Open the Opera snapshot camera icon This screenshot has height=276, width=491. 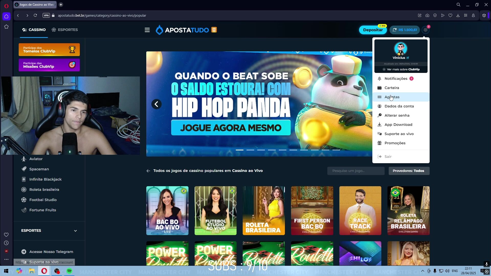pos(427,15)
